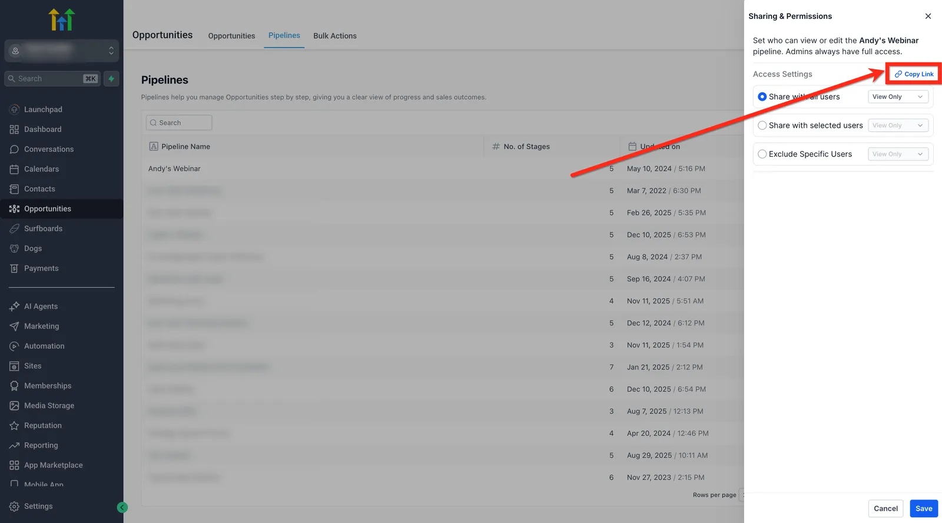
Task: Switch to the Bulk Actions tab
Action: pos(335,36)
